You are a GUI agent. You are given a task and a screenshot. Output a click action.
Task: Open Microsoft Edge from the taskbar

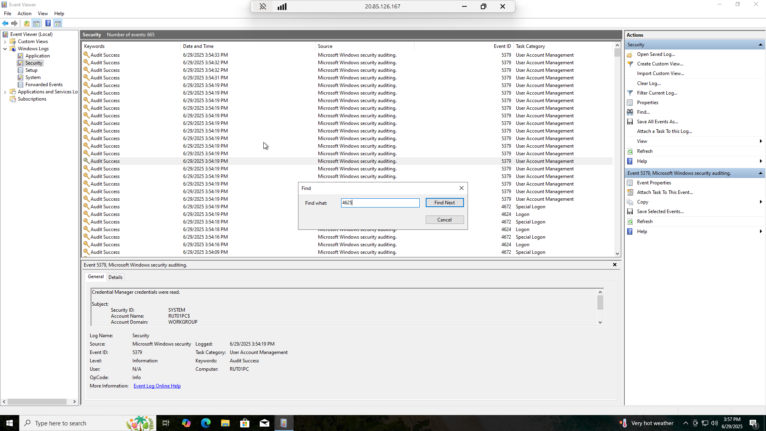coord(206,423)
